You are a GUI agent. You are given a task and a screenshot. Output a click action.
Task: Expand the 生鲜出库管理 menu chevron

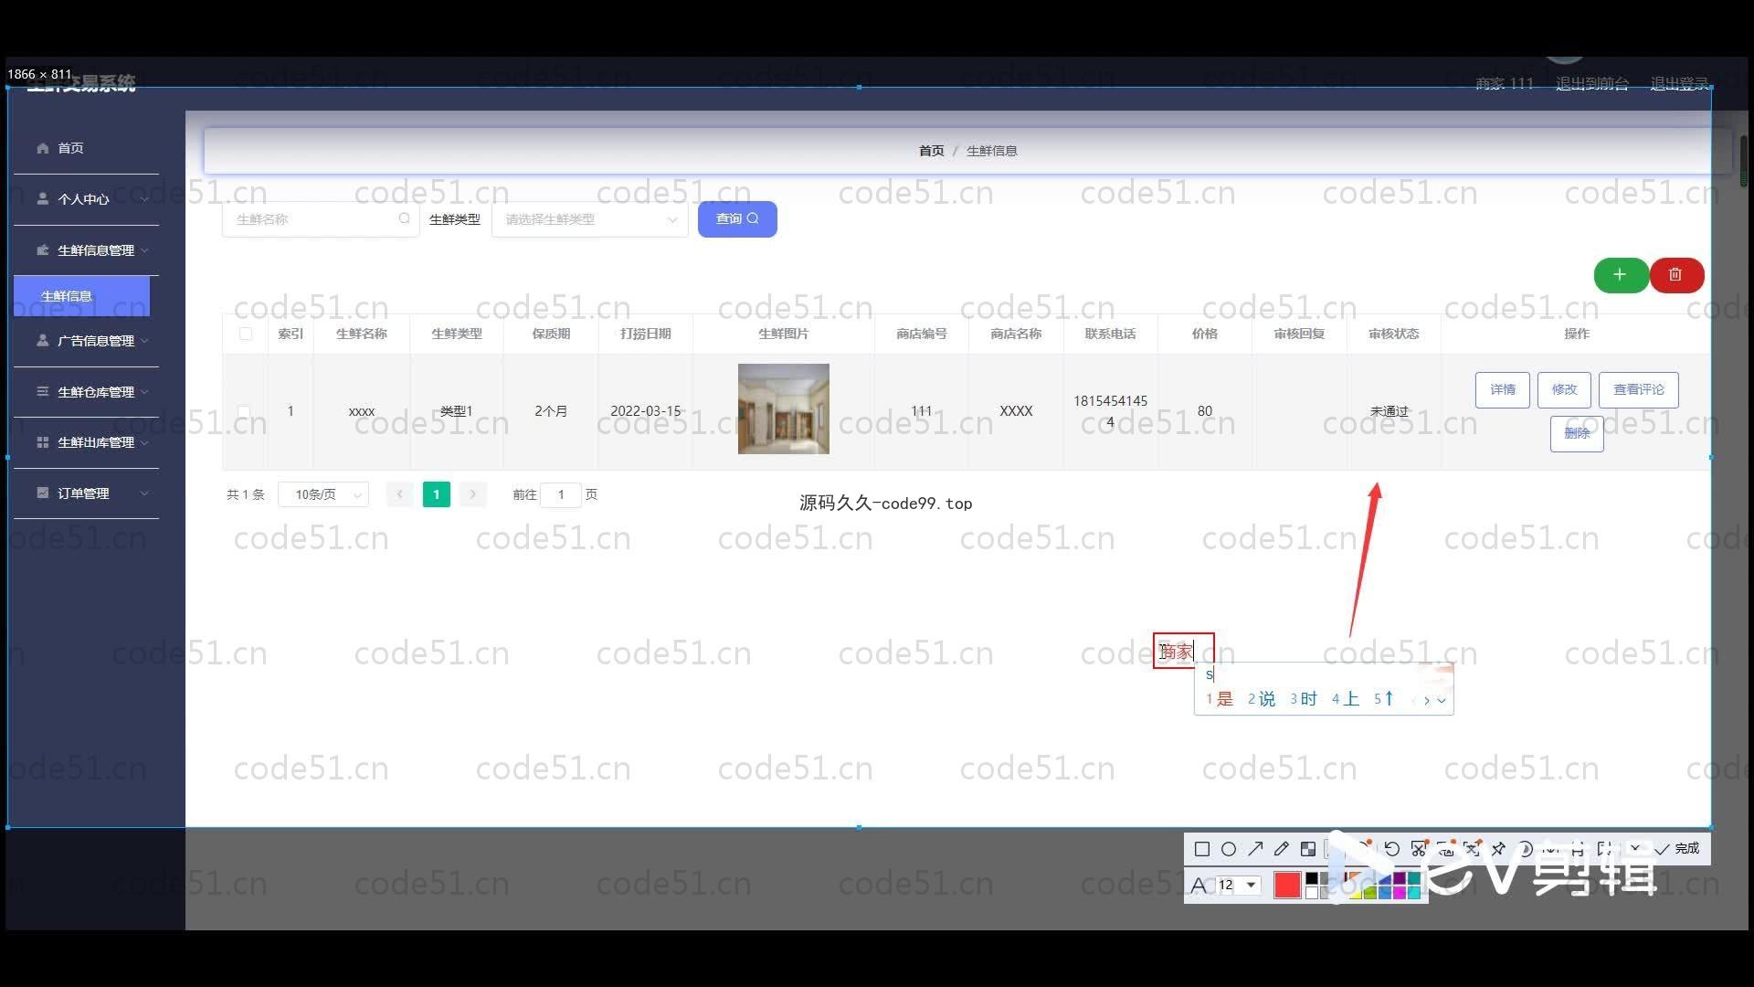pos(144,442)
